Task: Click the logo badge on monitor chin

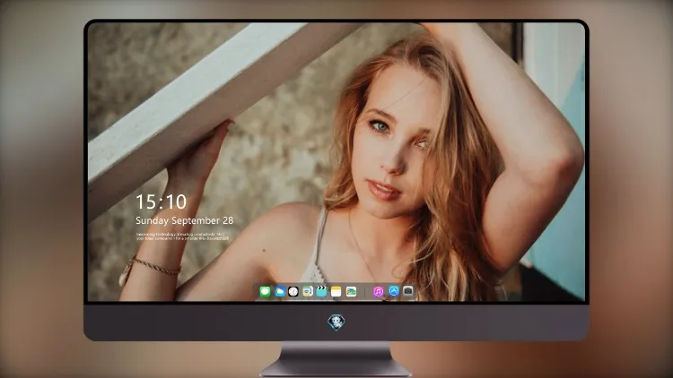Action: (x=336, y=322)
